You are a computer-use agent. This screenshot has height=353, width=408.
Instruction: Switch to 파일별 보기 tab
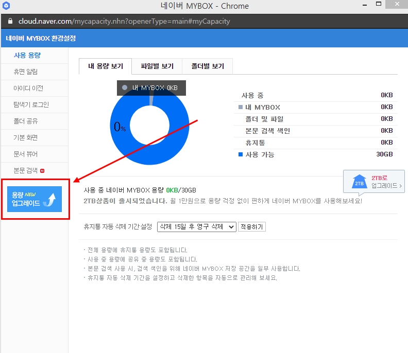coord(157,66)
